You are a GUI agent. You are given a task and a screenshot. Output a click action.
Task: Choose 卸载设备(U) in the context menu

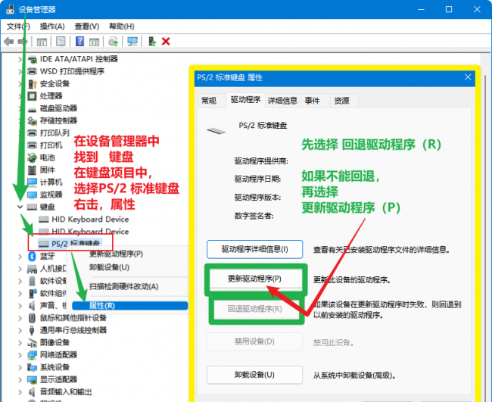coord(109,267)
